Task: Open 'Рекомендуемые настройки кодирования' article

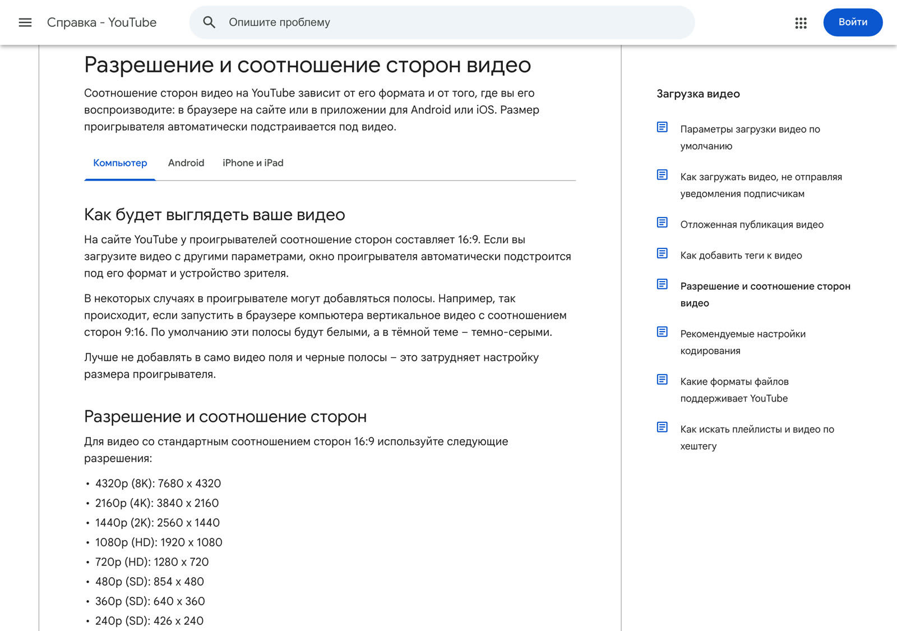Action: (743, 342)
